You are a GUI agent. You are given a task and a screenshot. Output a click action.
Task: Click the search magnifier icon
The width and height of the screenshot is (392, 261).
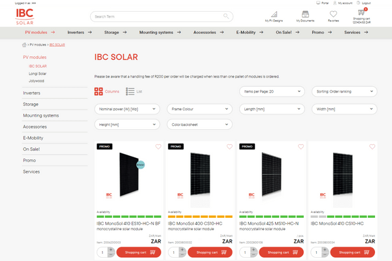click(x=226, y=16)
